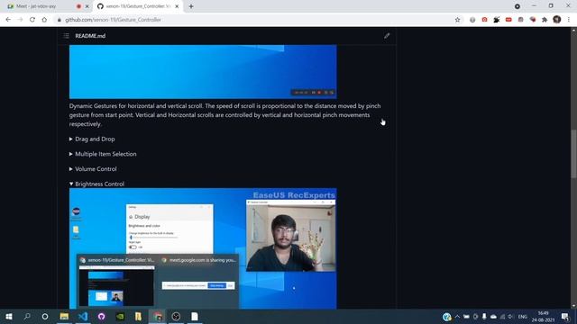This screenshot has height=324, width=577.
Task: Open a new browser tab
Action: click(191, 6)
